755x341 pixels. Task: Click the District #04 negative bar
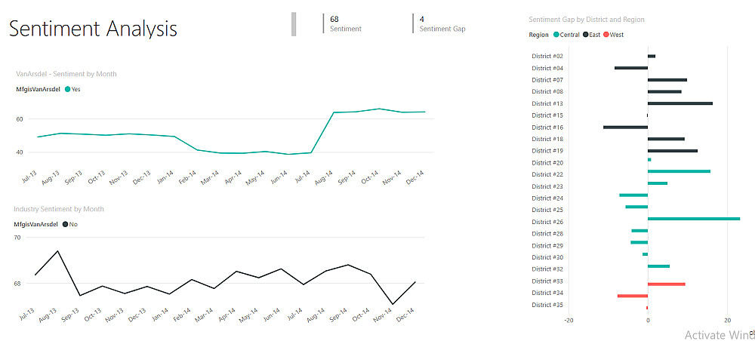click(x=630, y=68)
